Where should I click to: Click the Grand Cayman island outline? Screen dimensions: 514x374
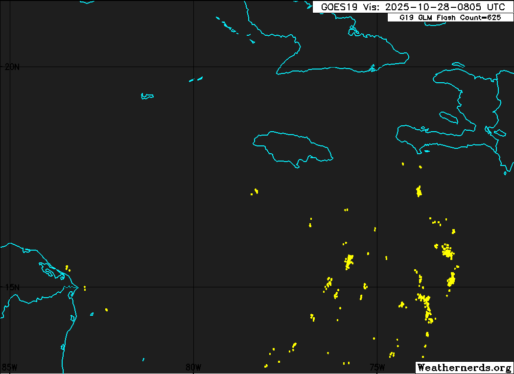[x=147, y=96]
